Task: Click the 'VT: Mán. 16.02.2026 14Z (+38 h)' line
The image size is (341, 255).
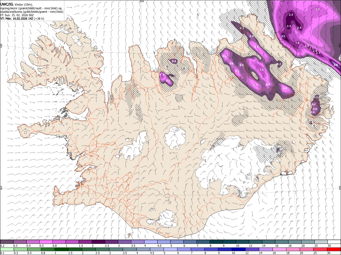Action: tap(22, 19)
